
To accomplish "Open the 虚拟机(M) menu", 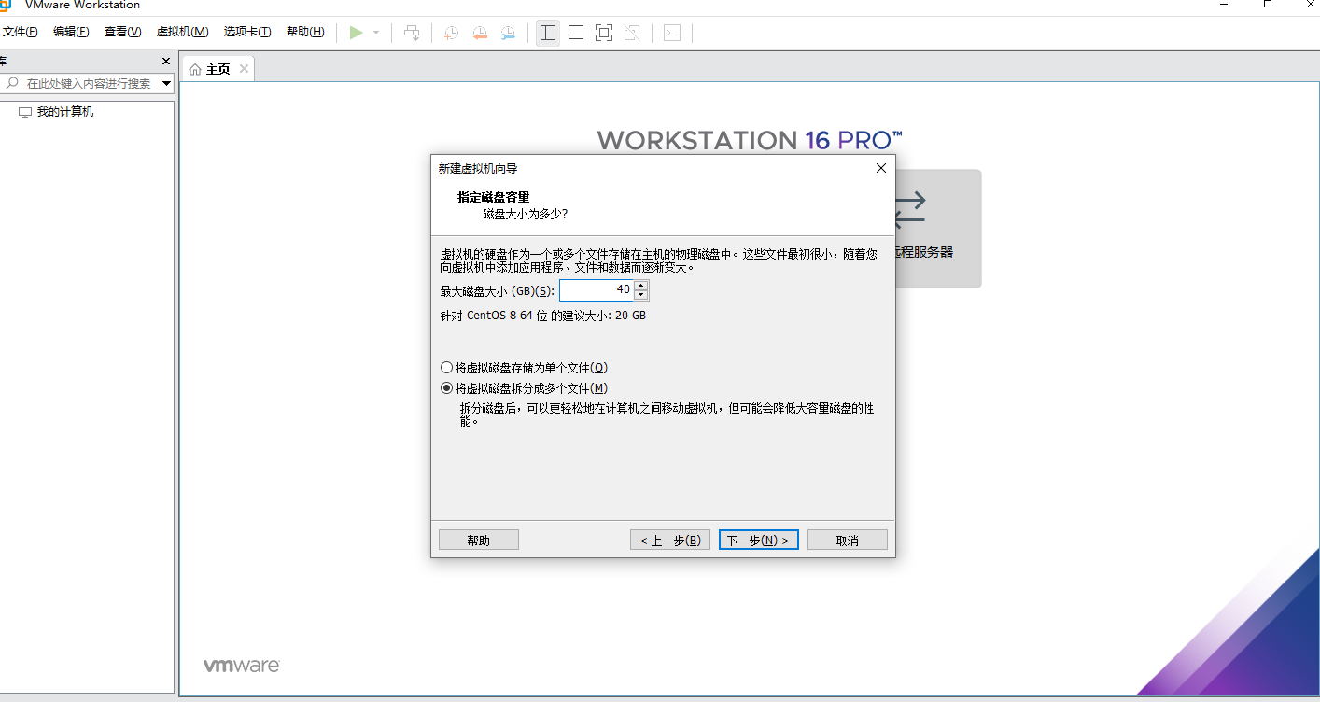I will point(182,32).
